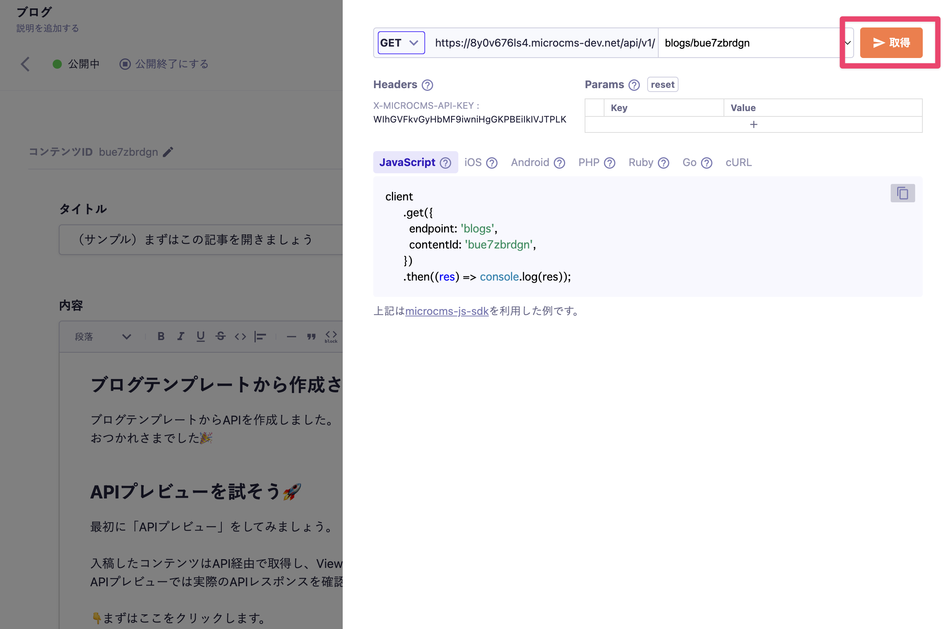Apply italic formatting

(x=181, y=336)
